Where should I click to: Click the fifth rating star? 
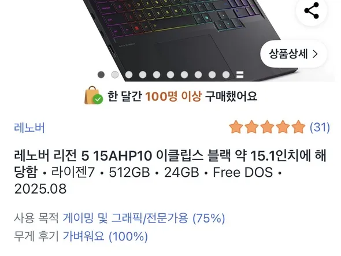click(x=298, y=127)
